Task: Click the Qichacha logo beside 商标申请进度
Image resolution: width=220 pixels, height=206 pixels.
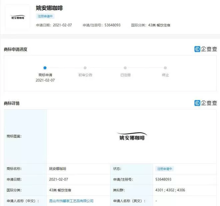Action: (x=206, y=49)
